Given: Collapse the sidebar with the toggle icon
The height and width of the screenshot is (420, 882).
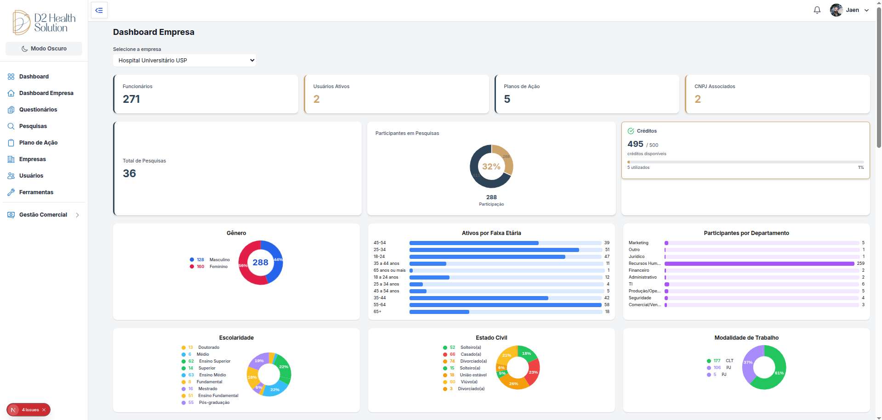Looking at the screenshot, I should (x=99, y=10).
